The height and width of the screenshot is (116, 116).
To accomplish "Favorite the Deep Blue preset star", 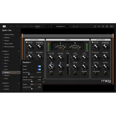I will pyautogui.click(x=70, y=27).
